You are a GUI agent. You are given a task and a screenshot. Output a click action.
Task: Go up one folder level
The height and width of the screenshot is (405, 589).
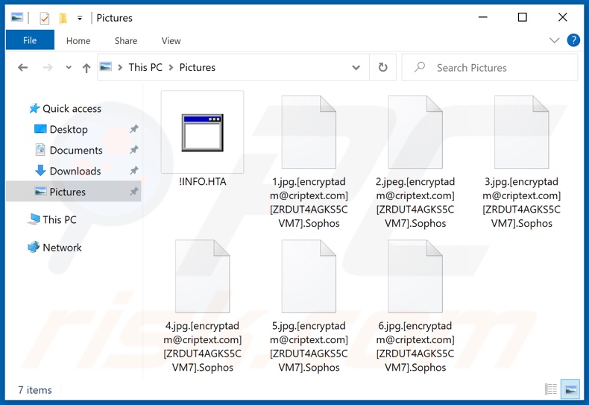[x=86, y=68]
